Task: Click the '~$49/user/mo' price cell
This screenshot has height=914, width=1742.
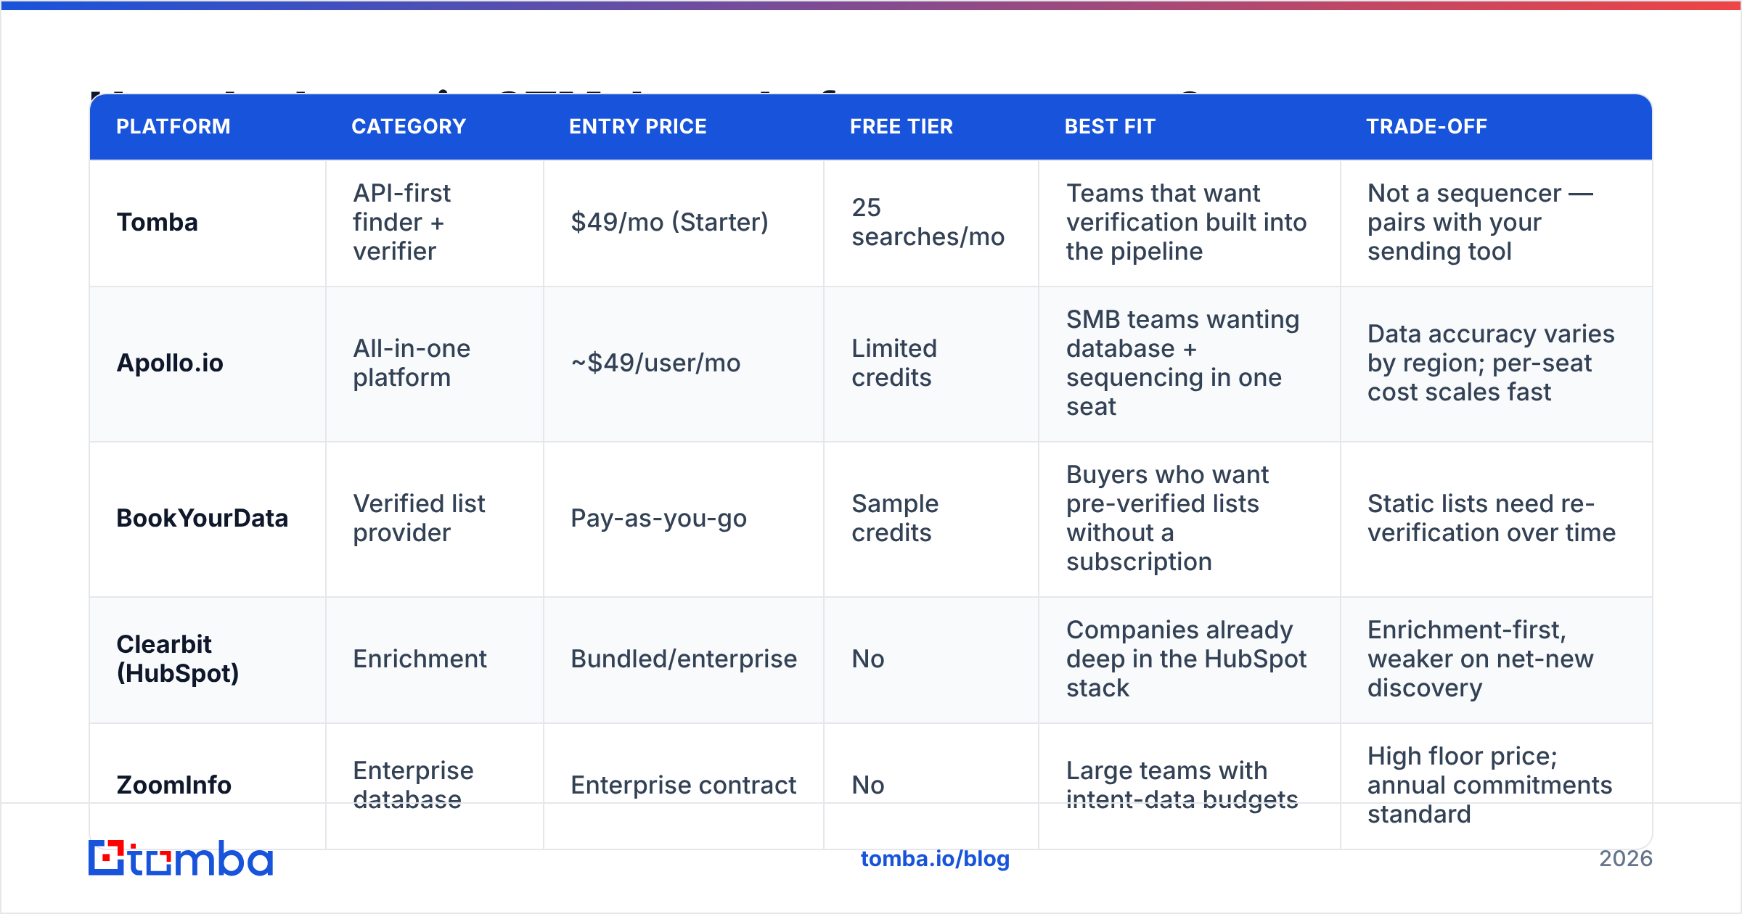Action: [x=684, y=363]
